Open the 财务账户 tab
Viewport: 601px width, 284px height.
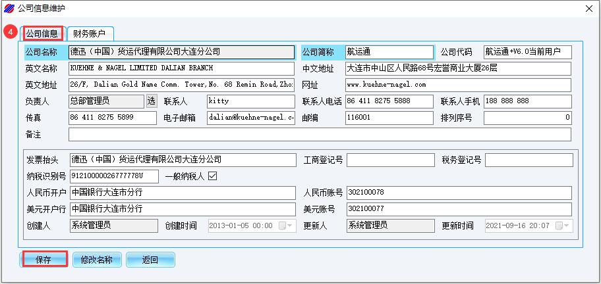[90, 33]
